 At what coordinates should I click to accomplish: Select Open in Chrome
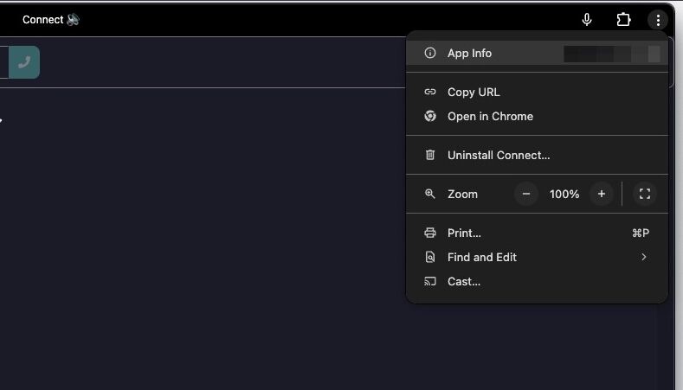(490, 116)
